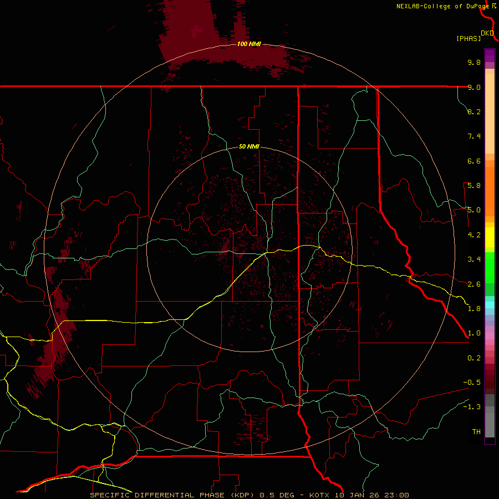Image resolution: width=499 pixels, height=499 pixels.
Task: Click the 4.2 scale value
Action: tap(474, 235)
